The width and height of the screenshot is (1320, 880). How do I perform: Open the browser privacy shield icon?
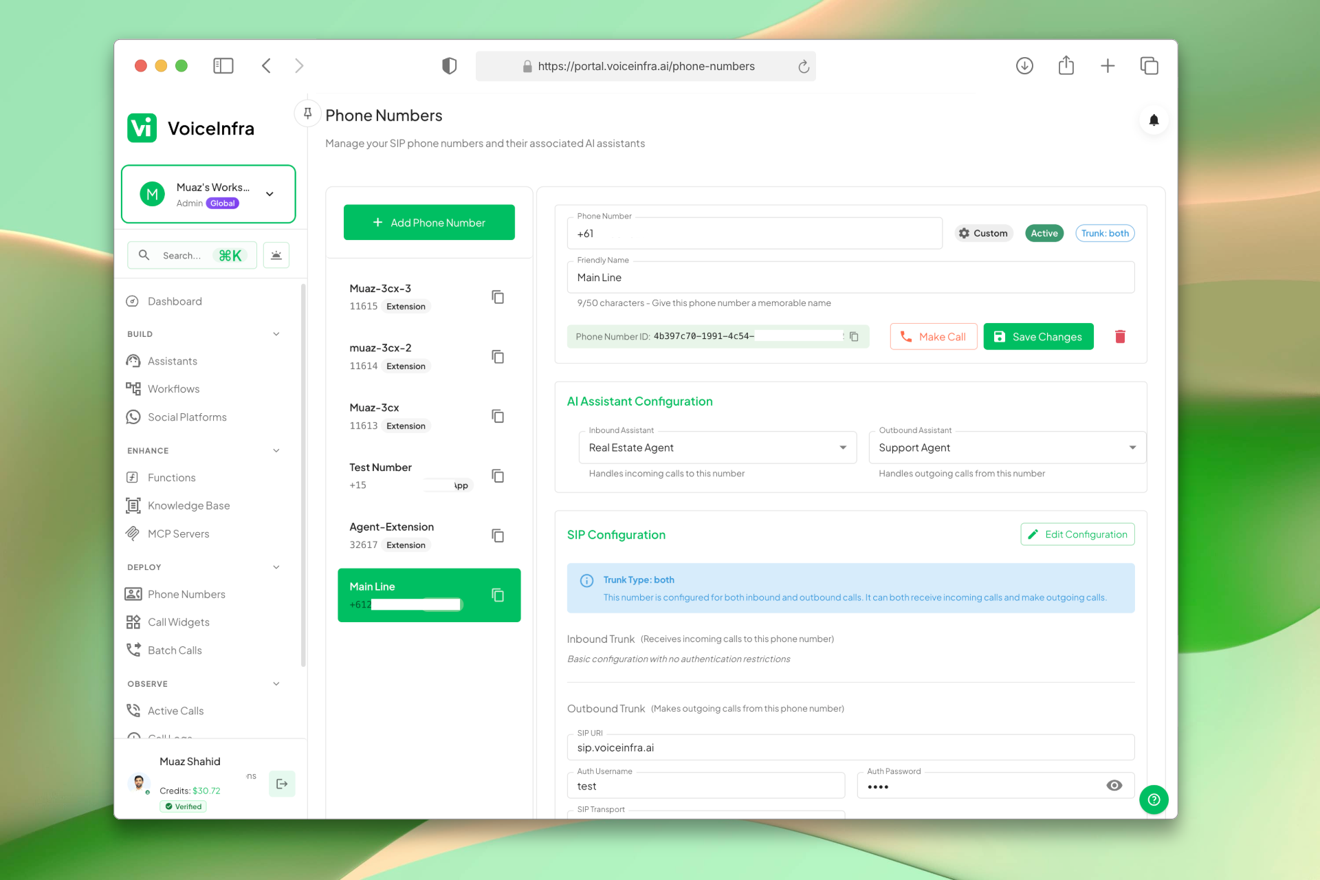tap(449, 66)
